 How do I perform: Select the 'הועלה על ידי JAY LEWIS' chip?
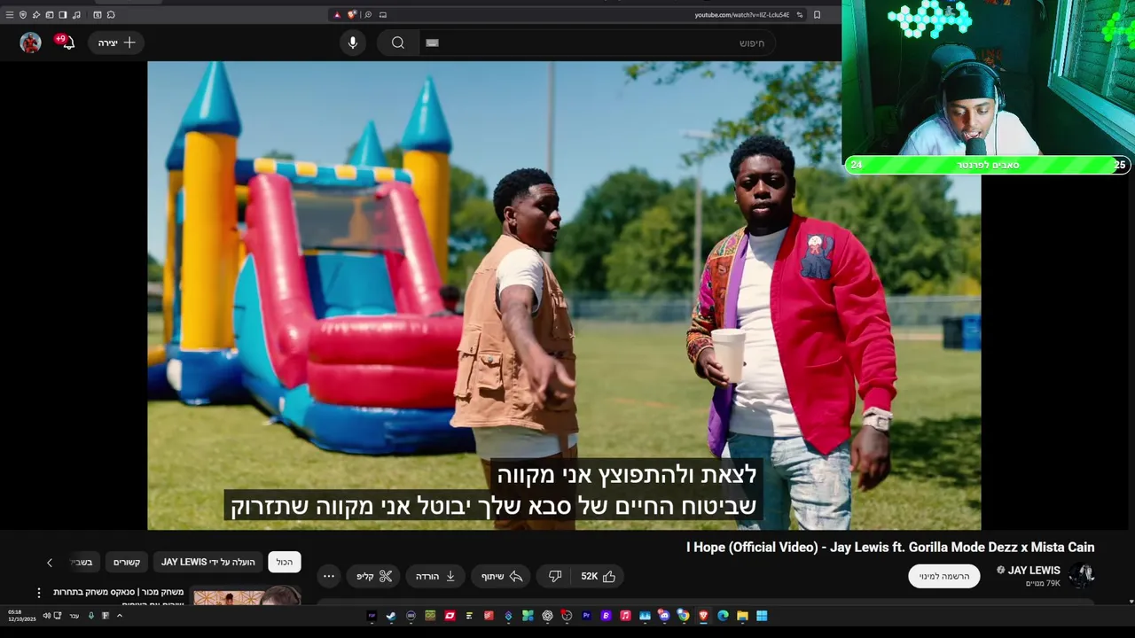pyautogui.click(x=208, y=562)
